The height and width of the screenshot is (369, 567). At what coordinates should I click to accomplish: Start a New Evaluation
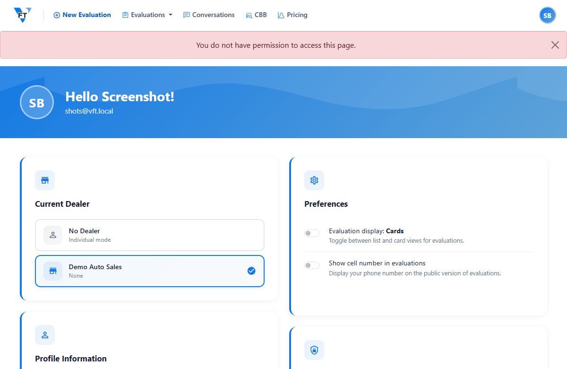tap(82, 15)
